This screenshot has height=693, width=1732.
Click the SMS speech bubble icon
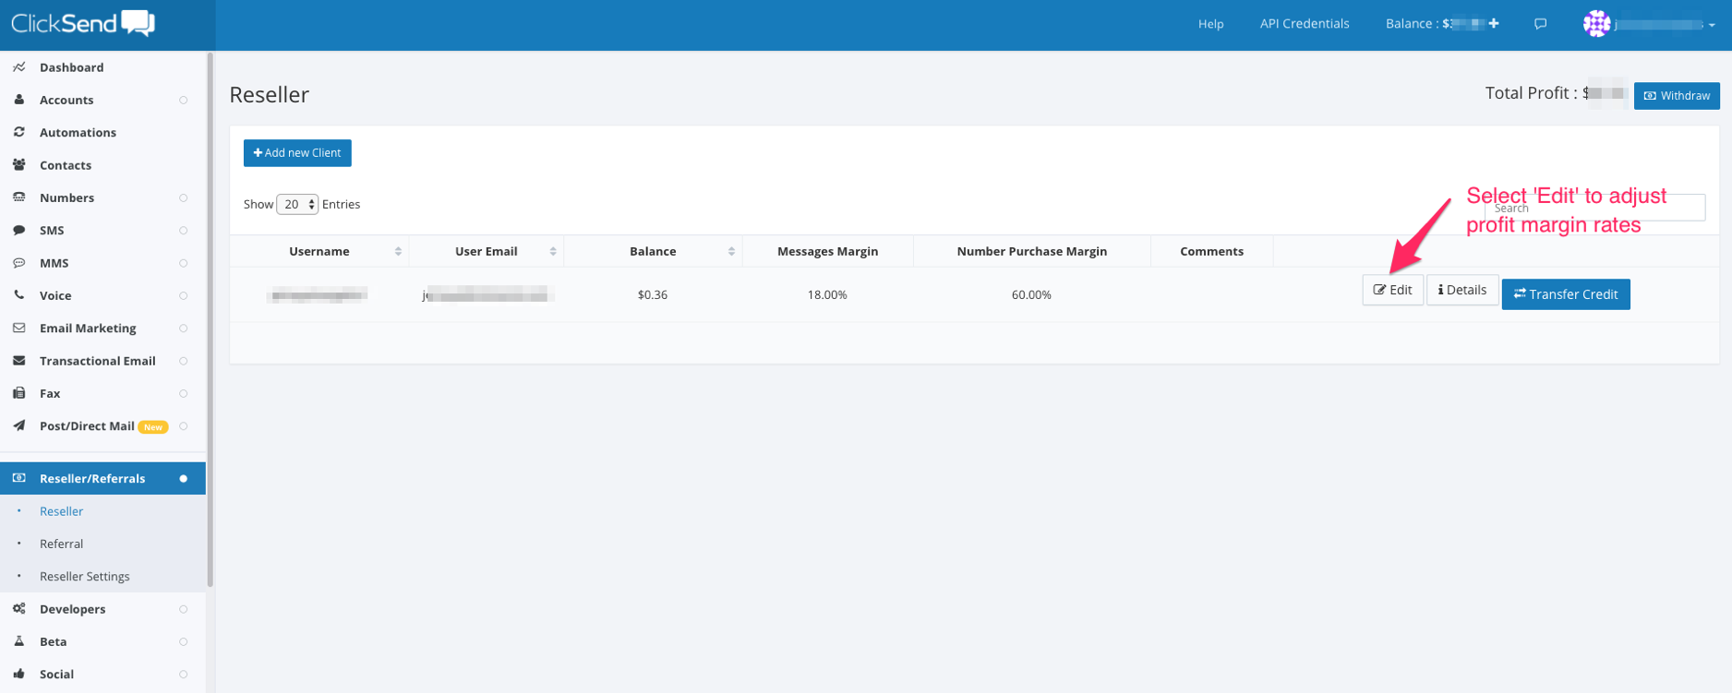click(19, 230)
